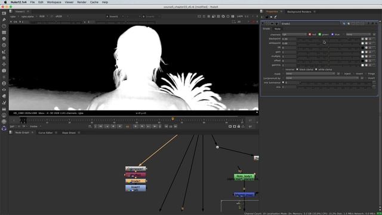Open the Workspace menu
The height and width of the screenshot is (215, 382).
tap(54, 2)
